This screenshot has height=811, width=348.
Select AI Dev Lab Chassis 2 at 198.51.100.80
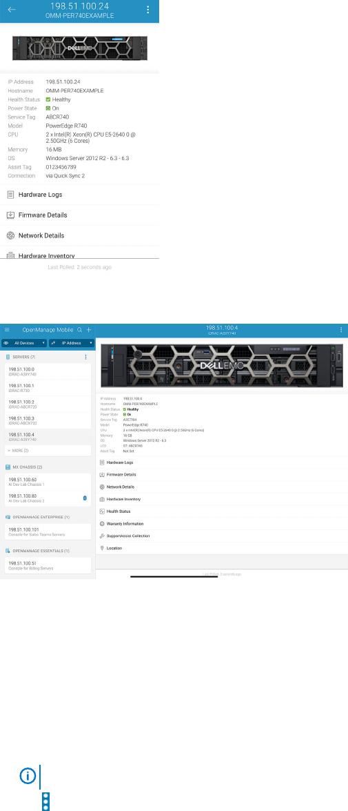tap(48, 498)
